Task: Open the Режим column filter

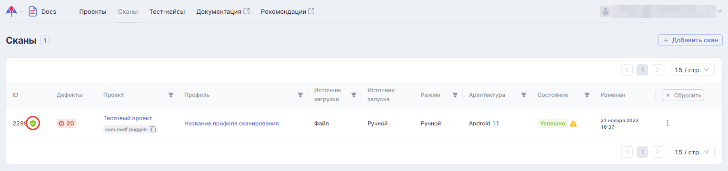Action: coord(455,95)
